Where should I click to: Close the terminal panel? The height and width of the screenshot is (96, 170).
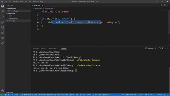(168, 48)
